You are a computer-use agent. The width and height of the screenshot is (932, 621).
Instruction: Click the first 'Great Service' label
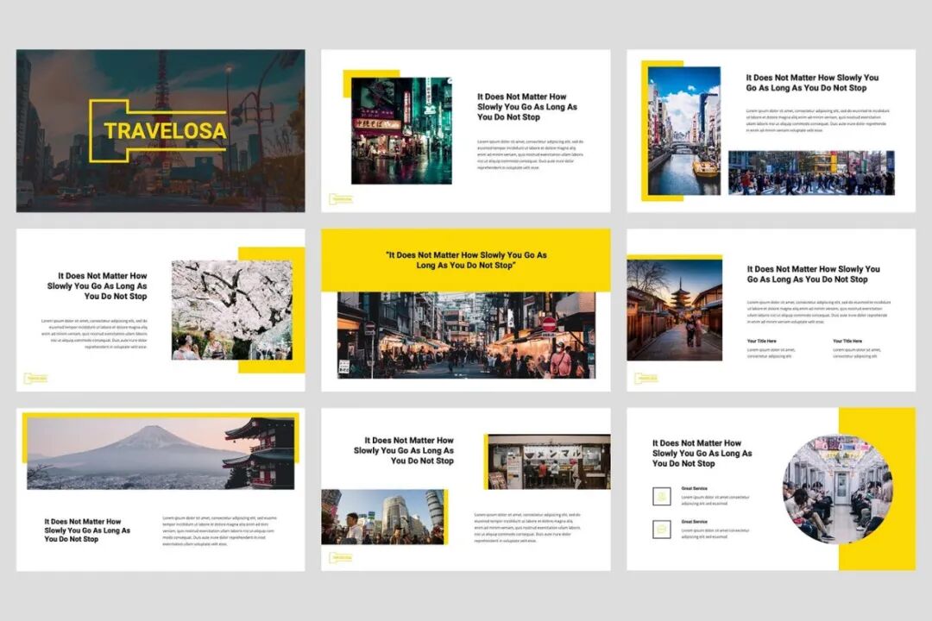[694, 488]
